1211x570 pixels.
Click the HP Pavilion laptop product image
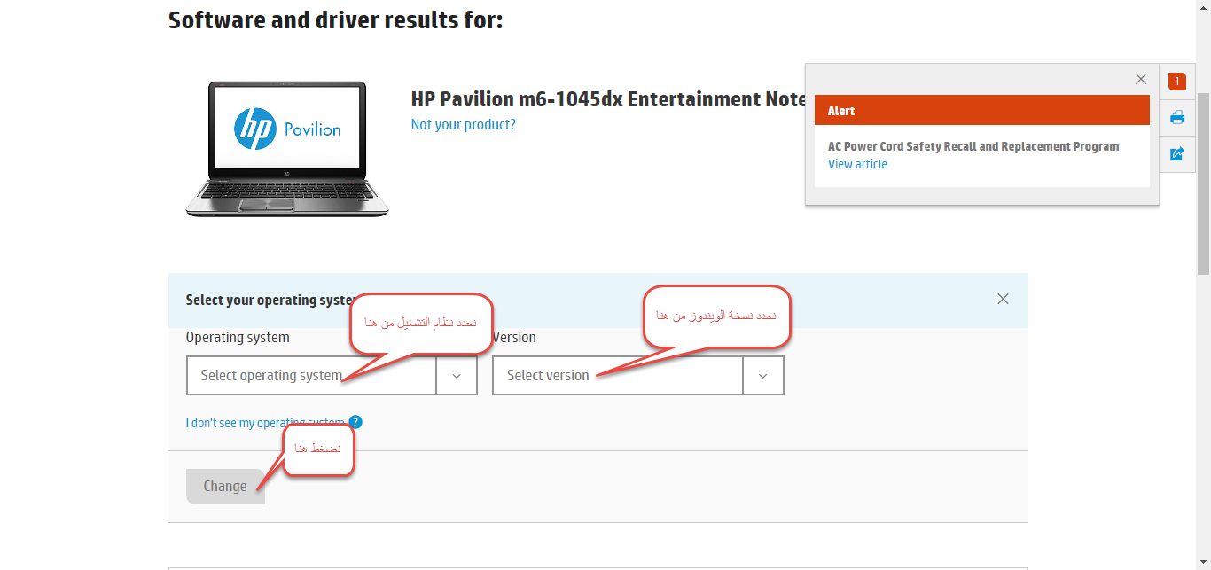(x=287, y=148)
